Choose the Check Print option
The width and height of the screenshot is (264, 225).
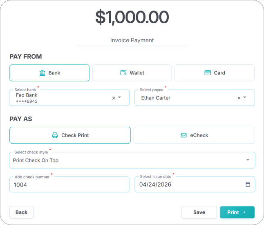(x=70, y=135)
